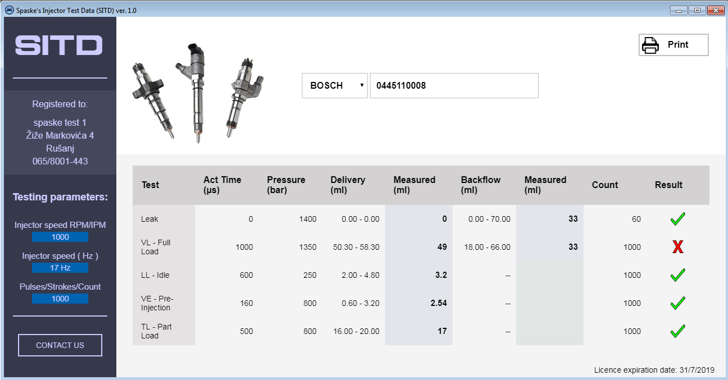Select the Injector speed RPM/IPM value 1000

[60, 237]
